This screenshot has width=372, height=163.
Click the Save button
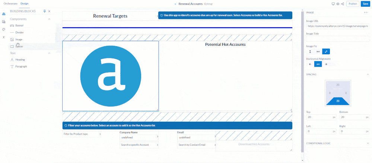(365, 4)
